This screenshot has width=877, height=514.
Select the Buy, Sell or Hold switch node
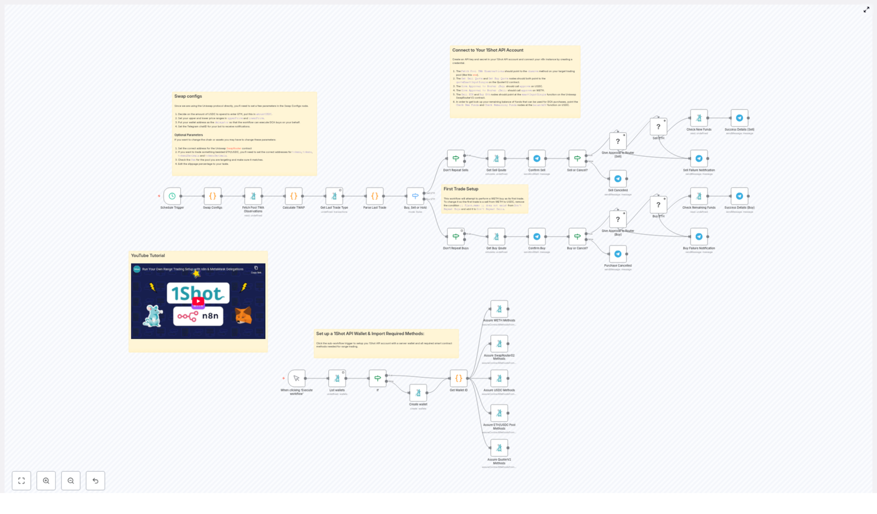[415, 196]
